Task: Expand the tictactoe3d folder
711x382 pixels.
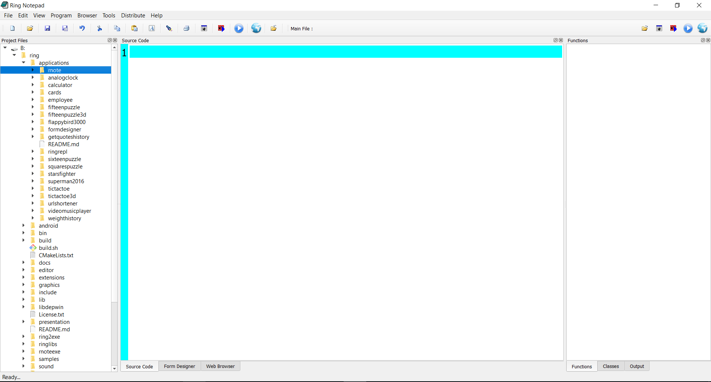Action: tap(33, 196)
